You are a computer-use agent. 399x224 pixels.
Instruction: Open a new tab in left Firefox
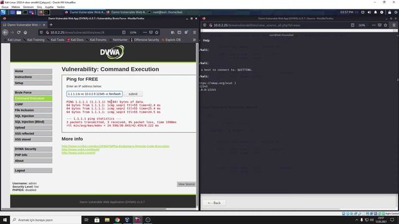tap(51, 25)
